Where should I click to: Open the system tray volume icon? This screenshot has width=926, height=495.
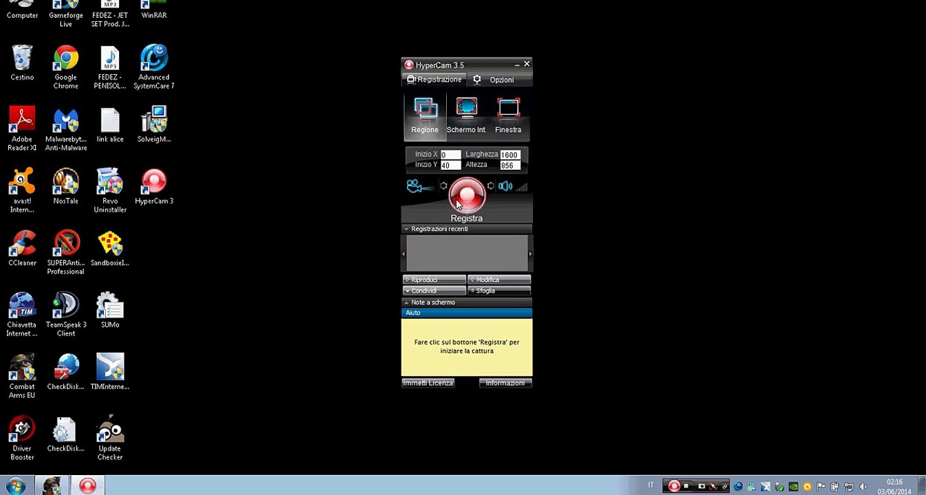pyautogui.click(x=863, y=487)
